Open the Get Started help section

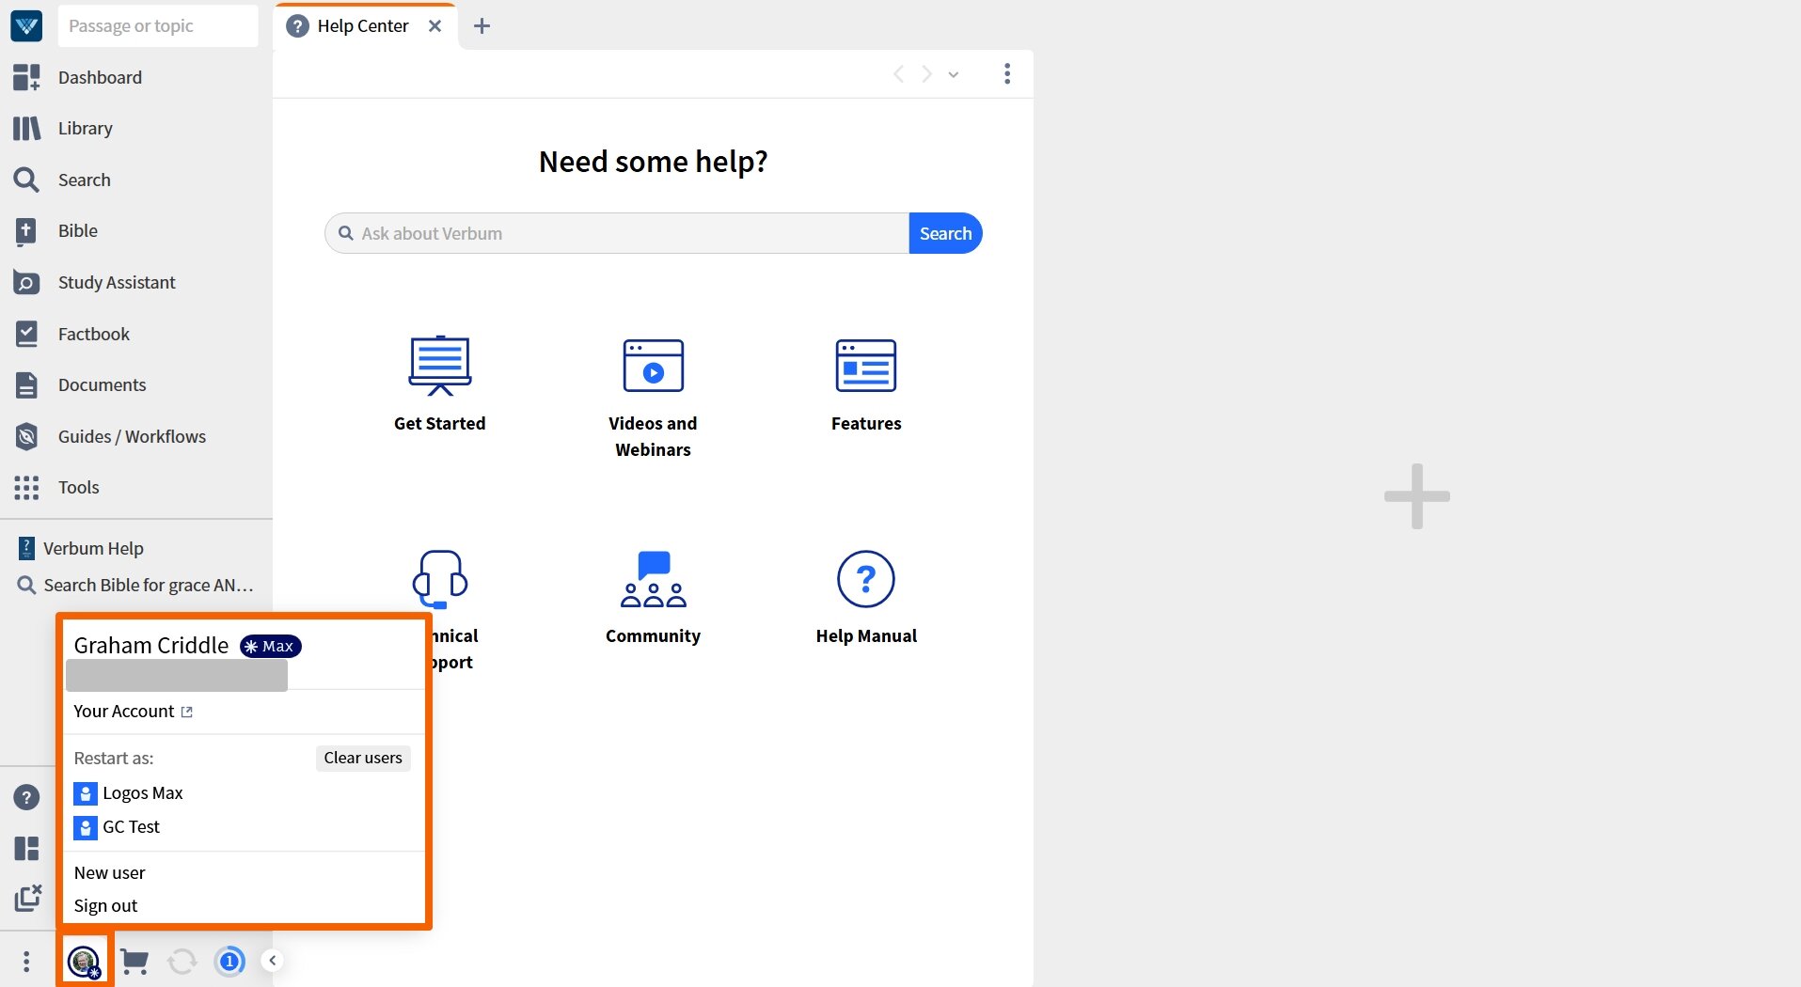[439, 384]
